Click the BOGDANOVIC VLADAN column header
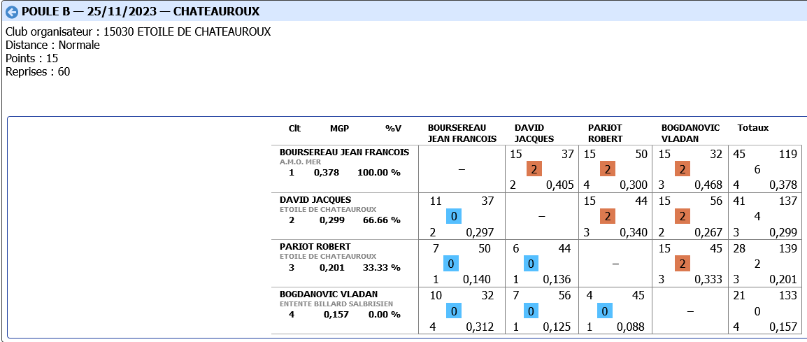This screenshot has width=807, height=342. pos(691,133)
